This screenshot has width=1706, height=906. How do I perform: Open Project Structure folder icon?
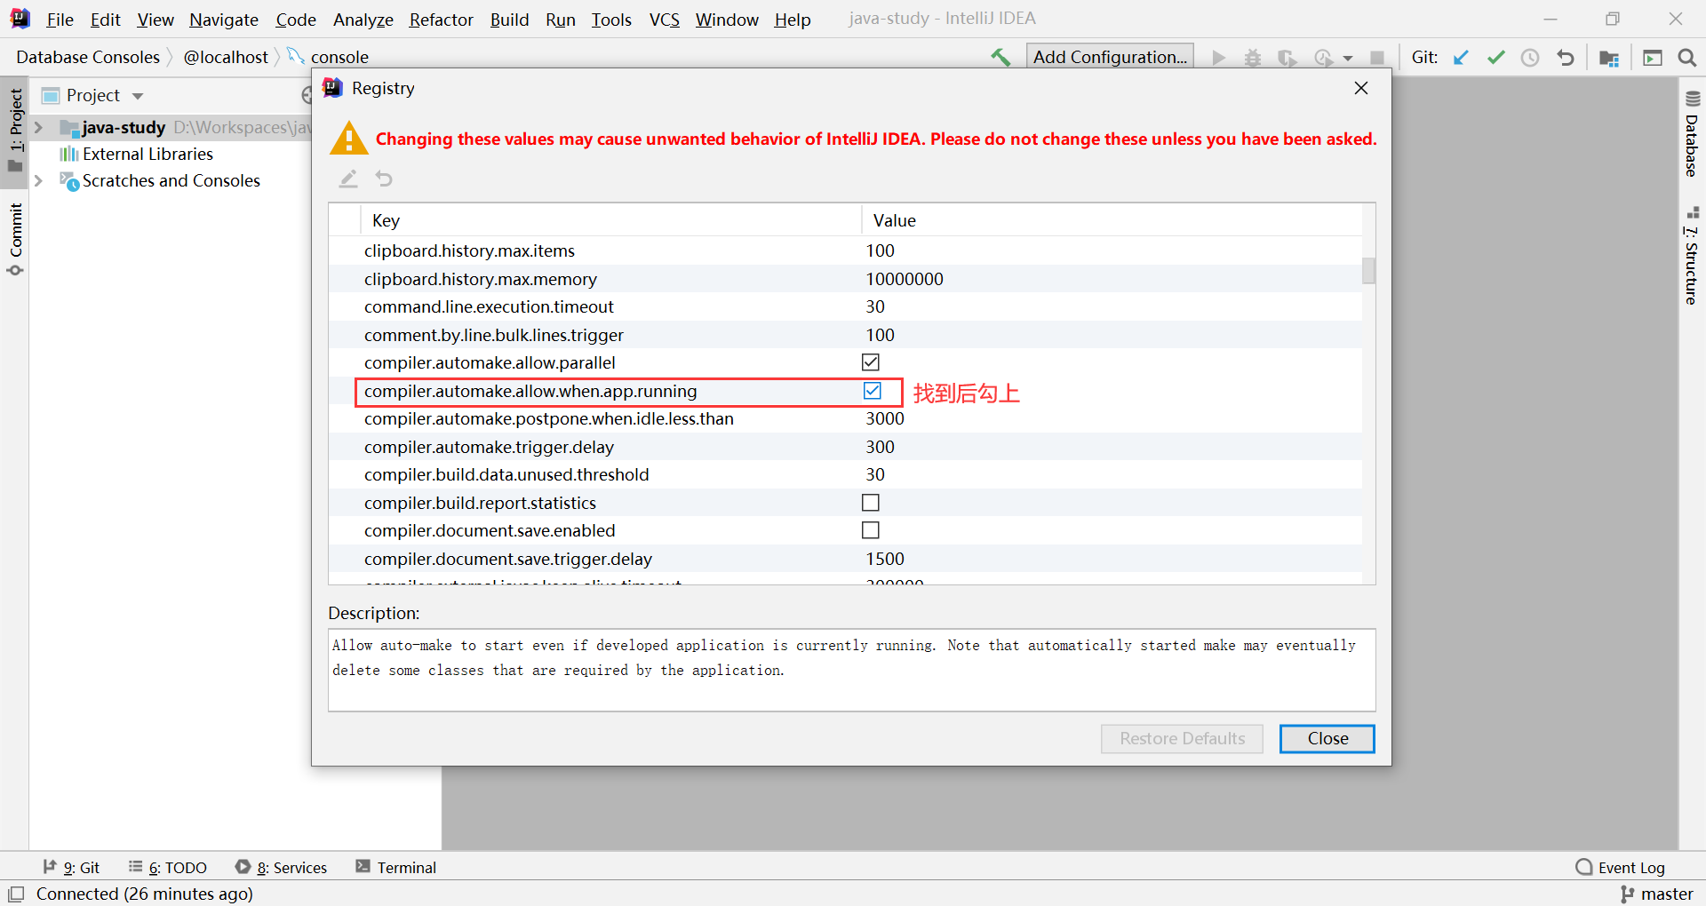tap(1609, 58)
